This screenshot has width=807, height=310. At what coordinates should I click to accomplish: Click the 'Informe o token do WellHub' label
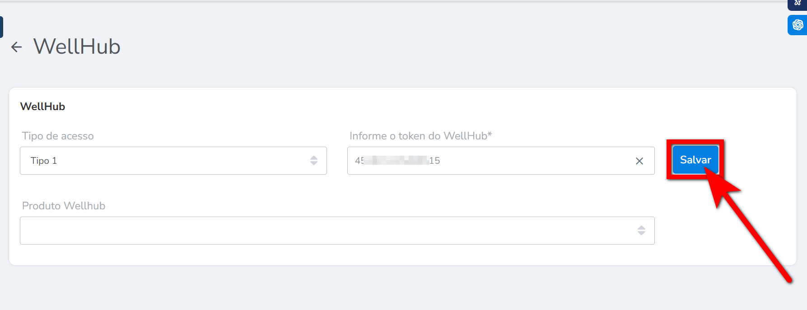420,136
